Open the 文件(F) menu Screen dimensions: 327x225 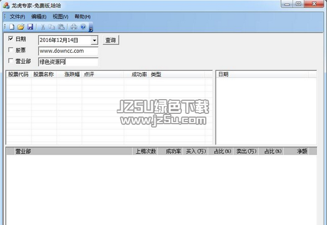(x=17, y=17)
